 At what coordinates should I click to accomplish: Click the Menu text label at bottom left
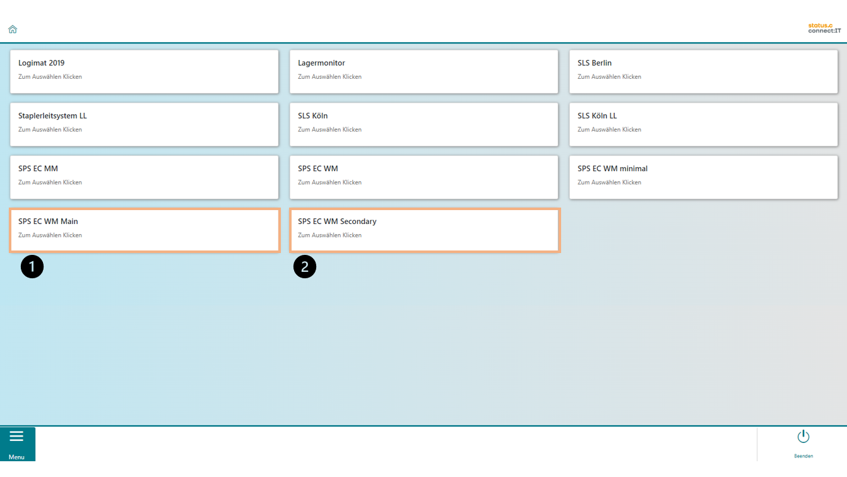[x=16, y=457]
